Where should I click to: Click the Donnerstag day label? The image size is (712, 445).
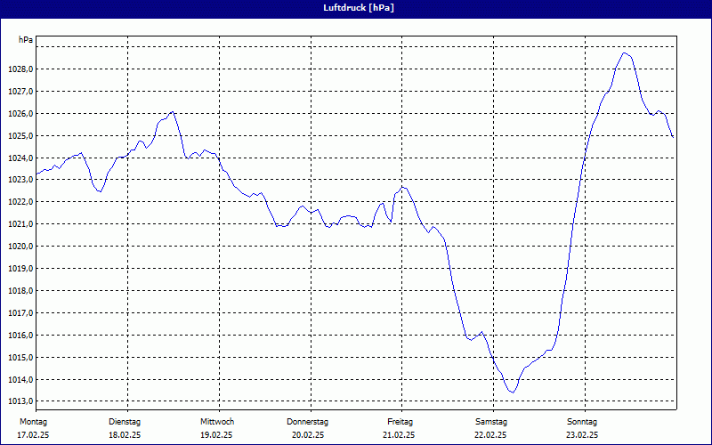[307, 422]
